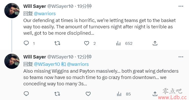The width and height of the screenshot is (189, 100).
Task: Open Will Sayer profile name on first tweet
Action: [x=35, y=6]
